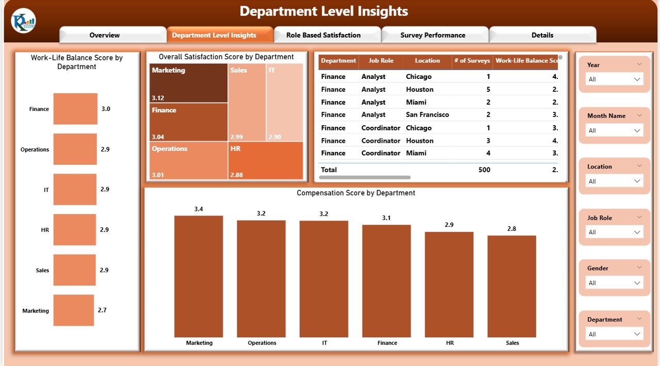Sort table by # of Surveys header

click(472, 61)
